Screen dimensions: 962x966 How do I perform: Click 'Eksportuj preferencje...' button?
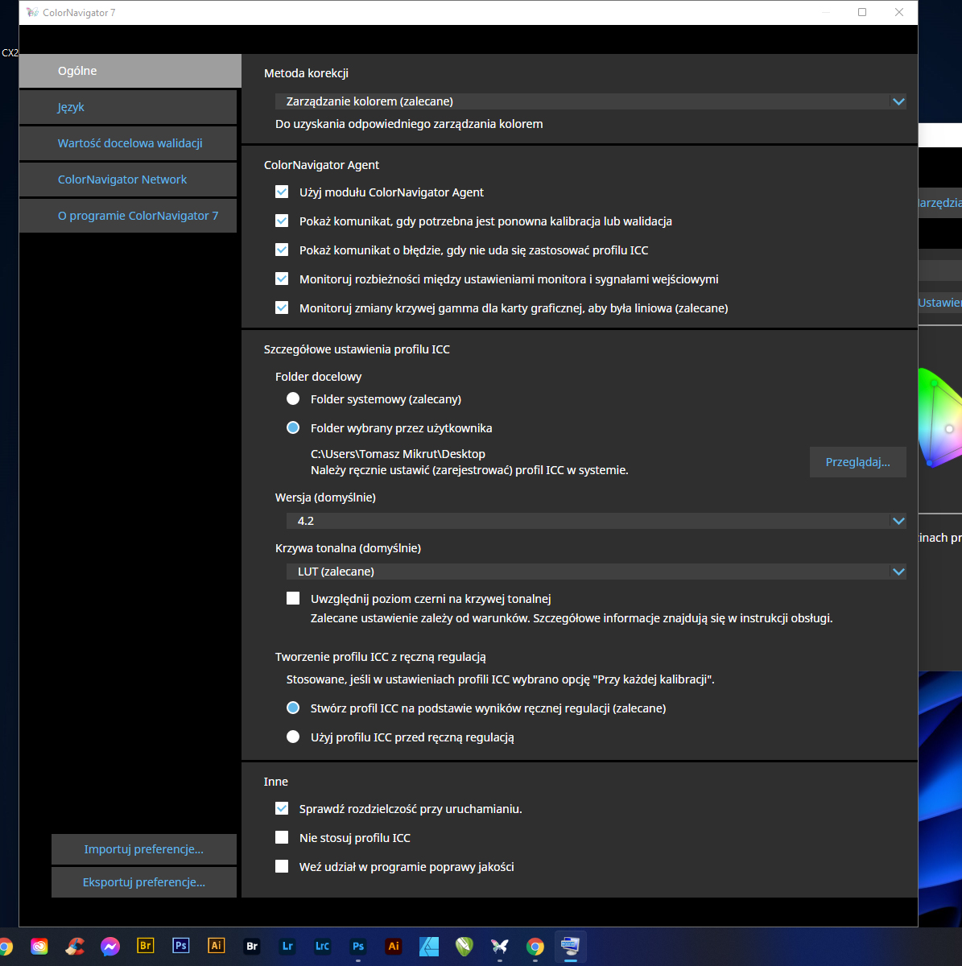click(144, 882)
